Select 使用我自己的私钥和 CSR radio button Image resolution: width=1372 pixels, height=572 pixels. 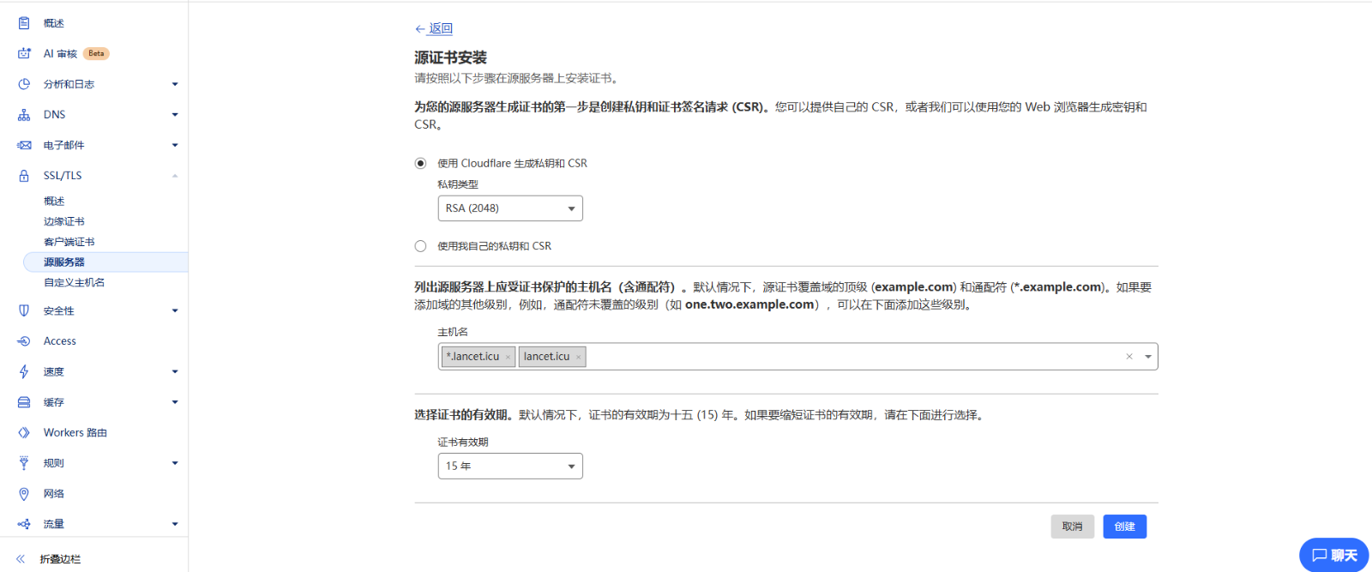(x=420, y=246)
